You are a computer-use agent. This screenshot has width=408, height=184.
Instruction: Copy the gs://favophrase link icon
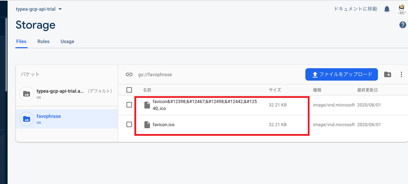click(129, 74)
